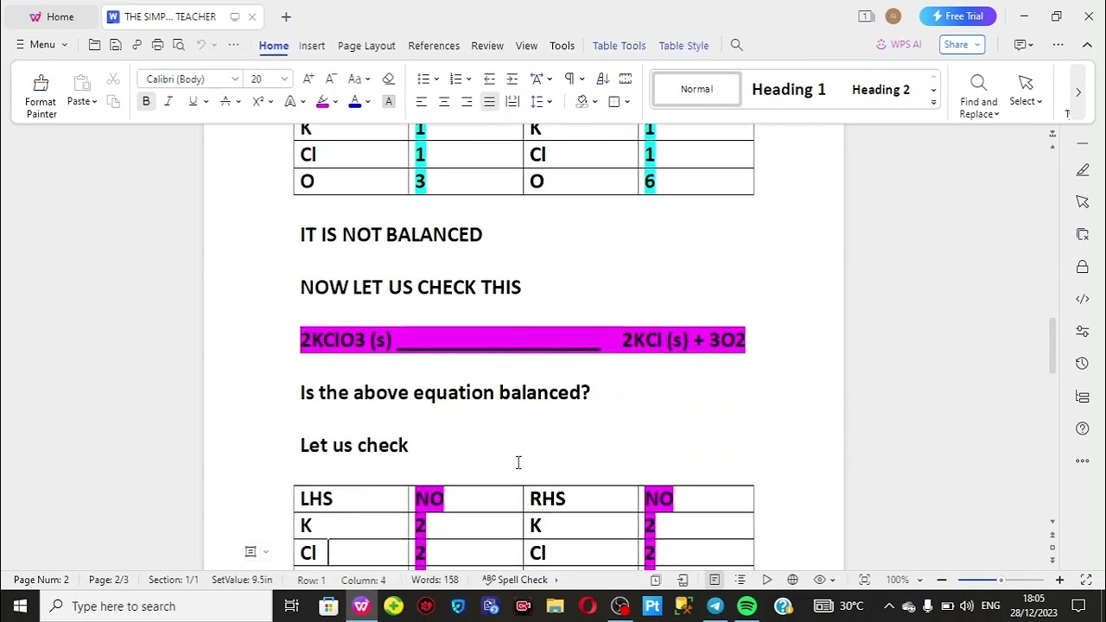This screenshot has height=622, width=1106.
Task: Open the bullet list dropdown
Action: pos(436,79)
